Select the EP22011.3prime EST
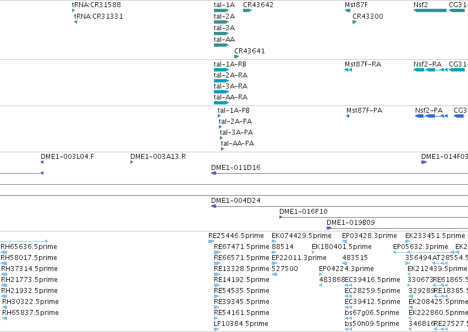The height and width of the screenshot is (332, 468). tap(274, 264)
